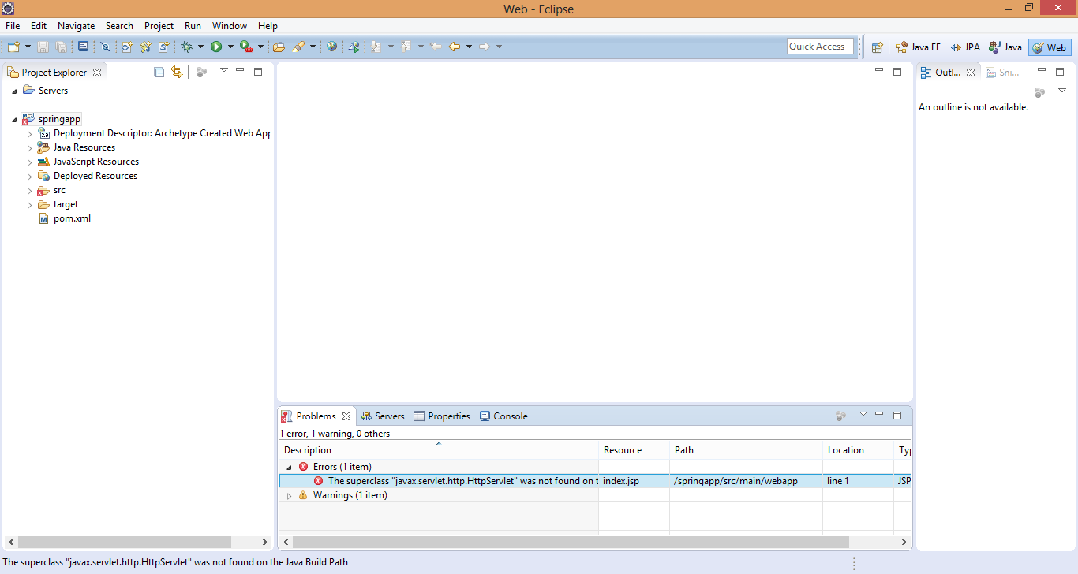Switch to Java perspective
Image resolution: width=1078 pixels, height=574 pixels.
tap(1005, 47)
